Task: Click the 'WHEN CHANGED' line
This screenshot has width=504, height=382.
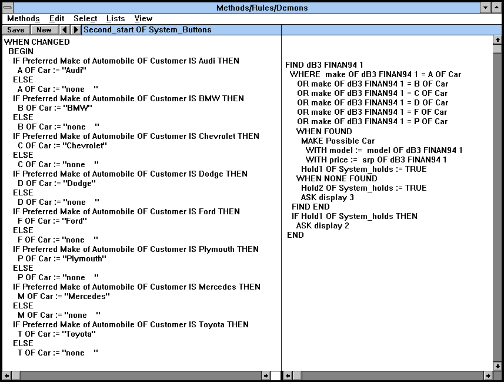Action: point(36,42)
